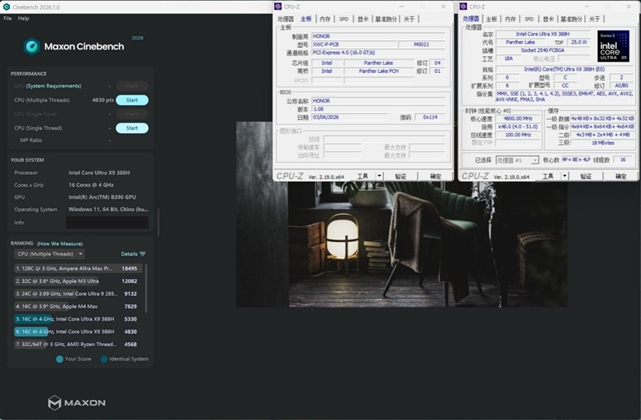Viewport: 641px width, 420px height.
Task: Start the CPU Multiple Threads benchmark
Action: coord(132,100)
